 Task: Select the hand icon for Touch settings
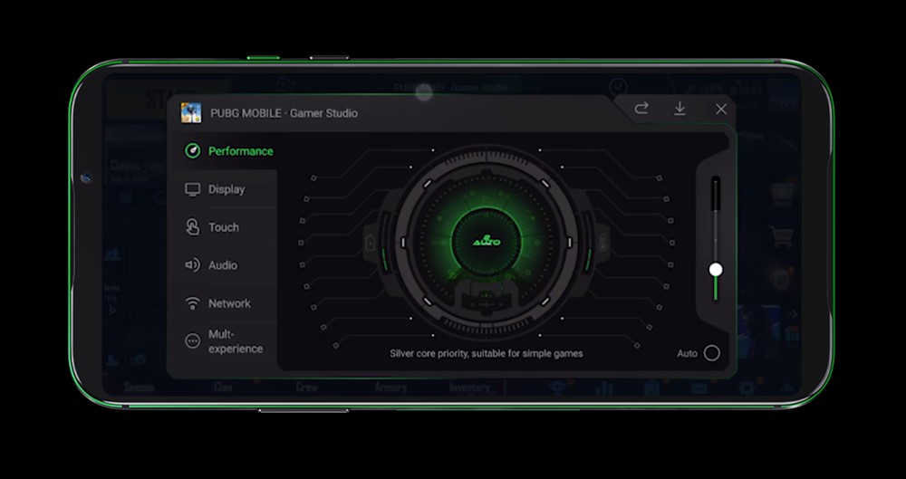192,227
